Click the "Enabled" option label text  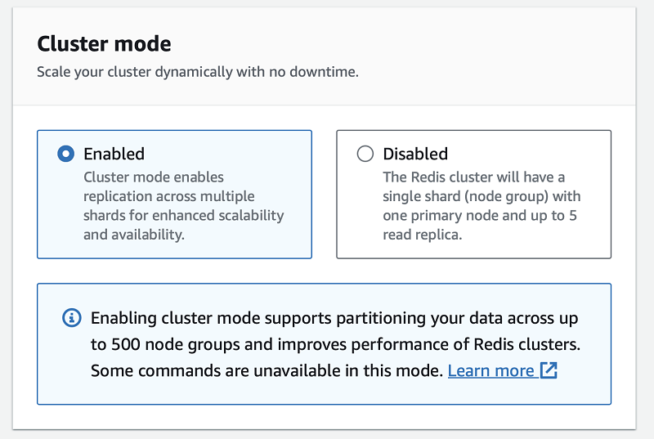pyautogui.click(x=114, y=154)
